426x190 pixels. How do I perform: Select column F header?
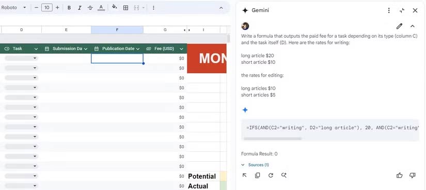coord(117,30)
